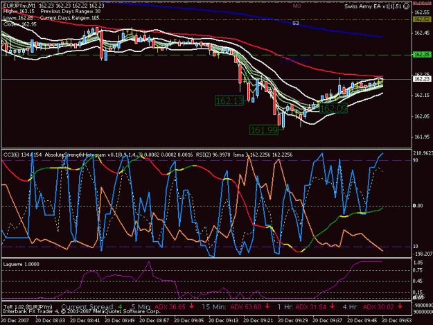Click the 162.13 price label box
Image resolution: width=433 pixels, height=325 pixels.
[229, 100]
